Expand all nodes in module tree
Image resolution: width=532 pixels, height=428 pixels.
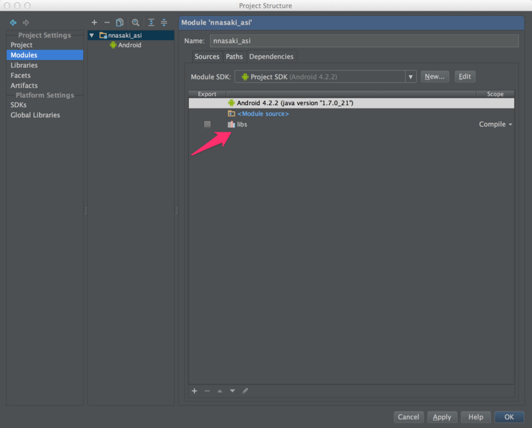coord(152,23)
